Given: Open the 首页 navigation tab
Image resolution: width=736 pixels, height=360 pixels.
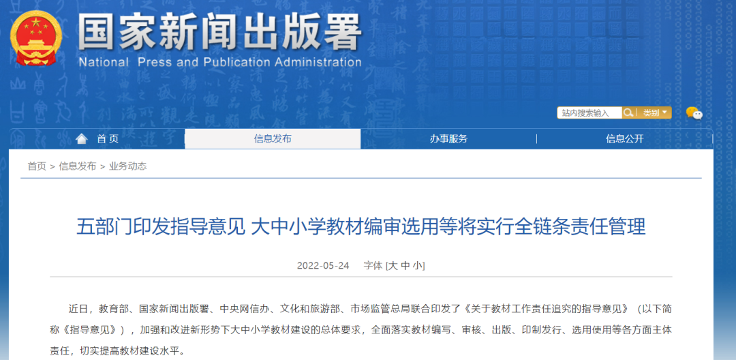Looking at the screenshot, I should [x=107, y=139].
